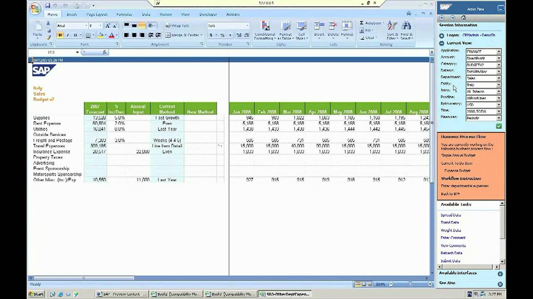Screen dimensions: 533x299
Task: Apply the yellow fill color bucket
Action: tap(100, 35)
